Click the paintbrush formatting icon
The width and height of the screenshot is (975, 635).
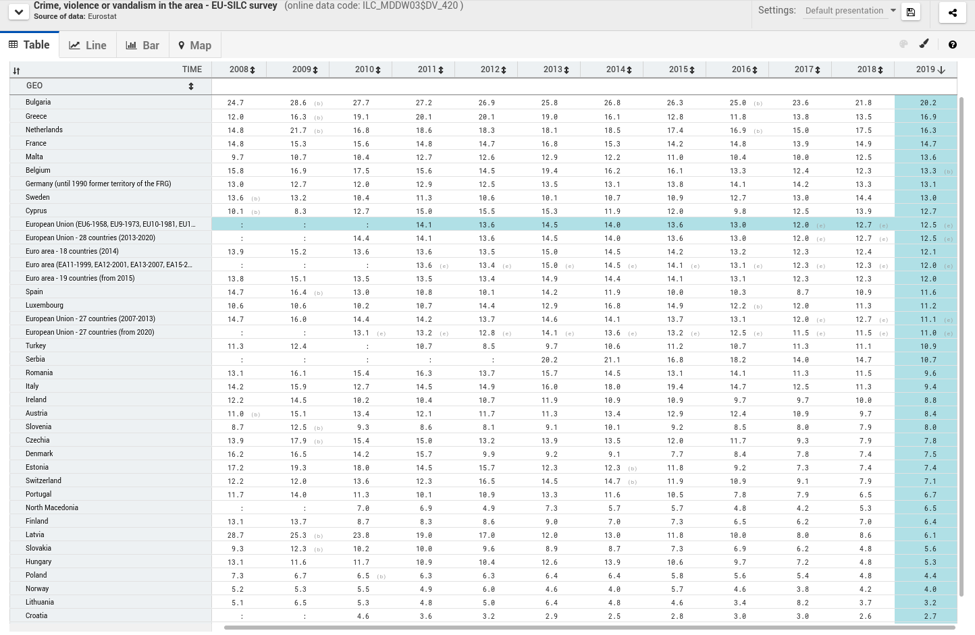point(924,44)
